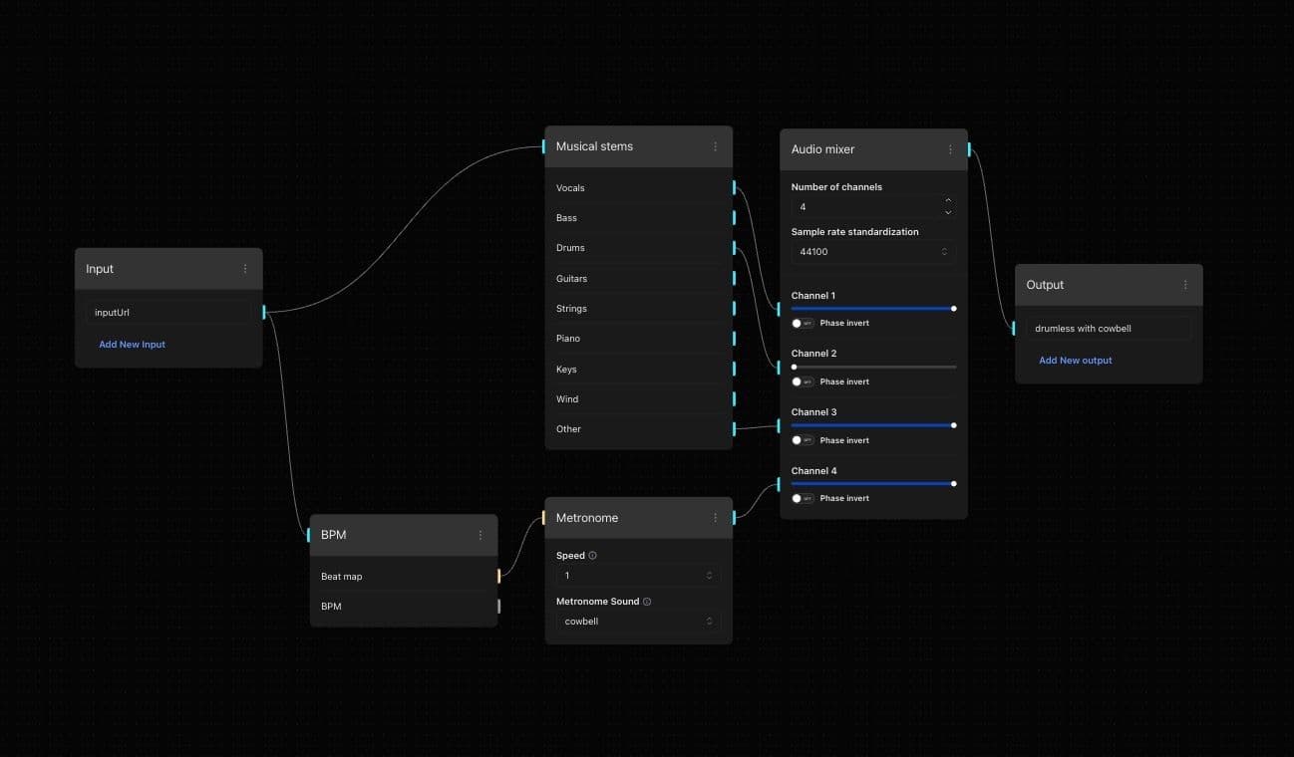Open the Musical stems node options menu

(715, 146)
